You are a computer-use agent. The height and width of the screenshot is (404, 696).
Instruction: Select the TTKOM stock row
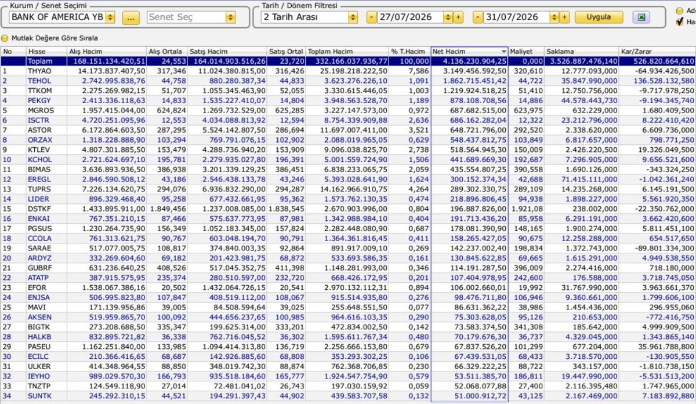pyautogui.click(x=348, y=91)
